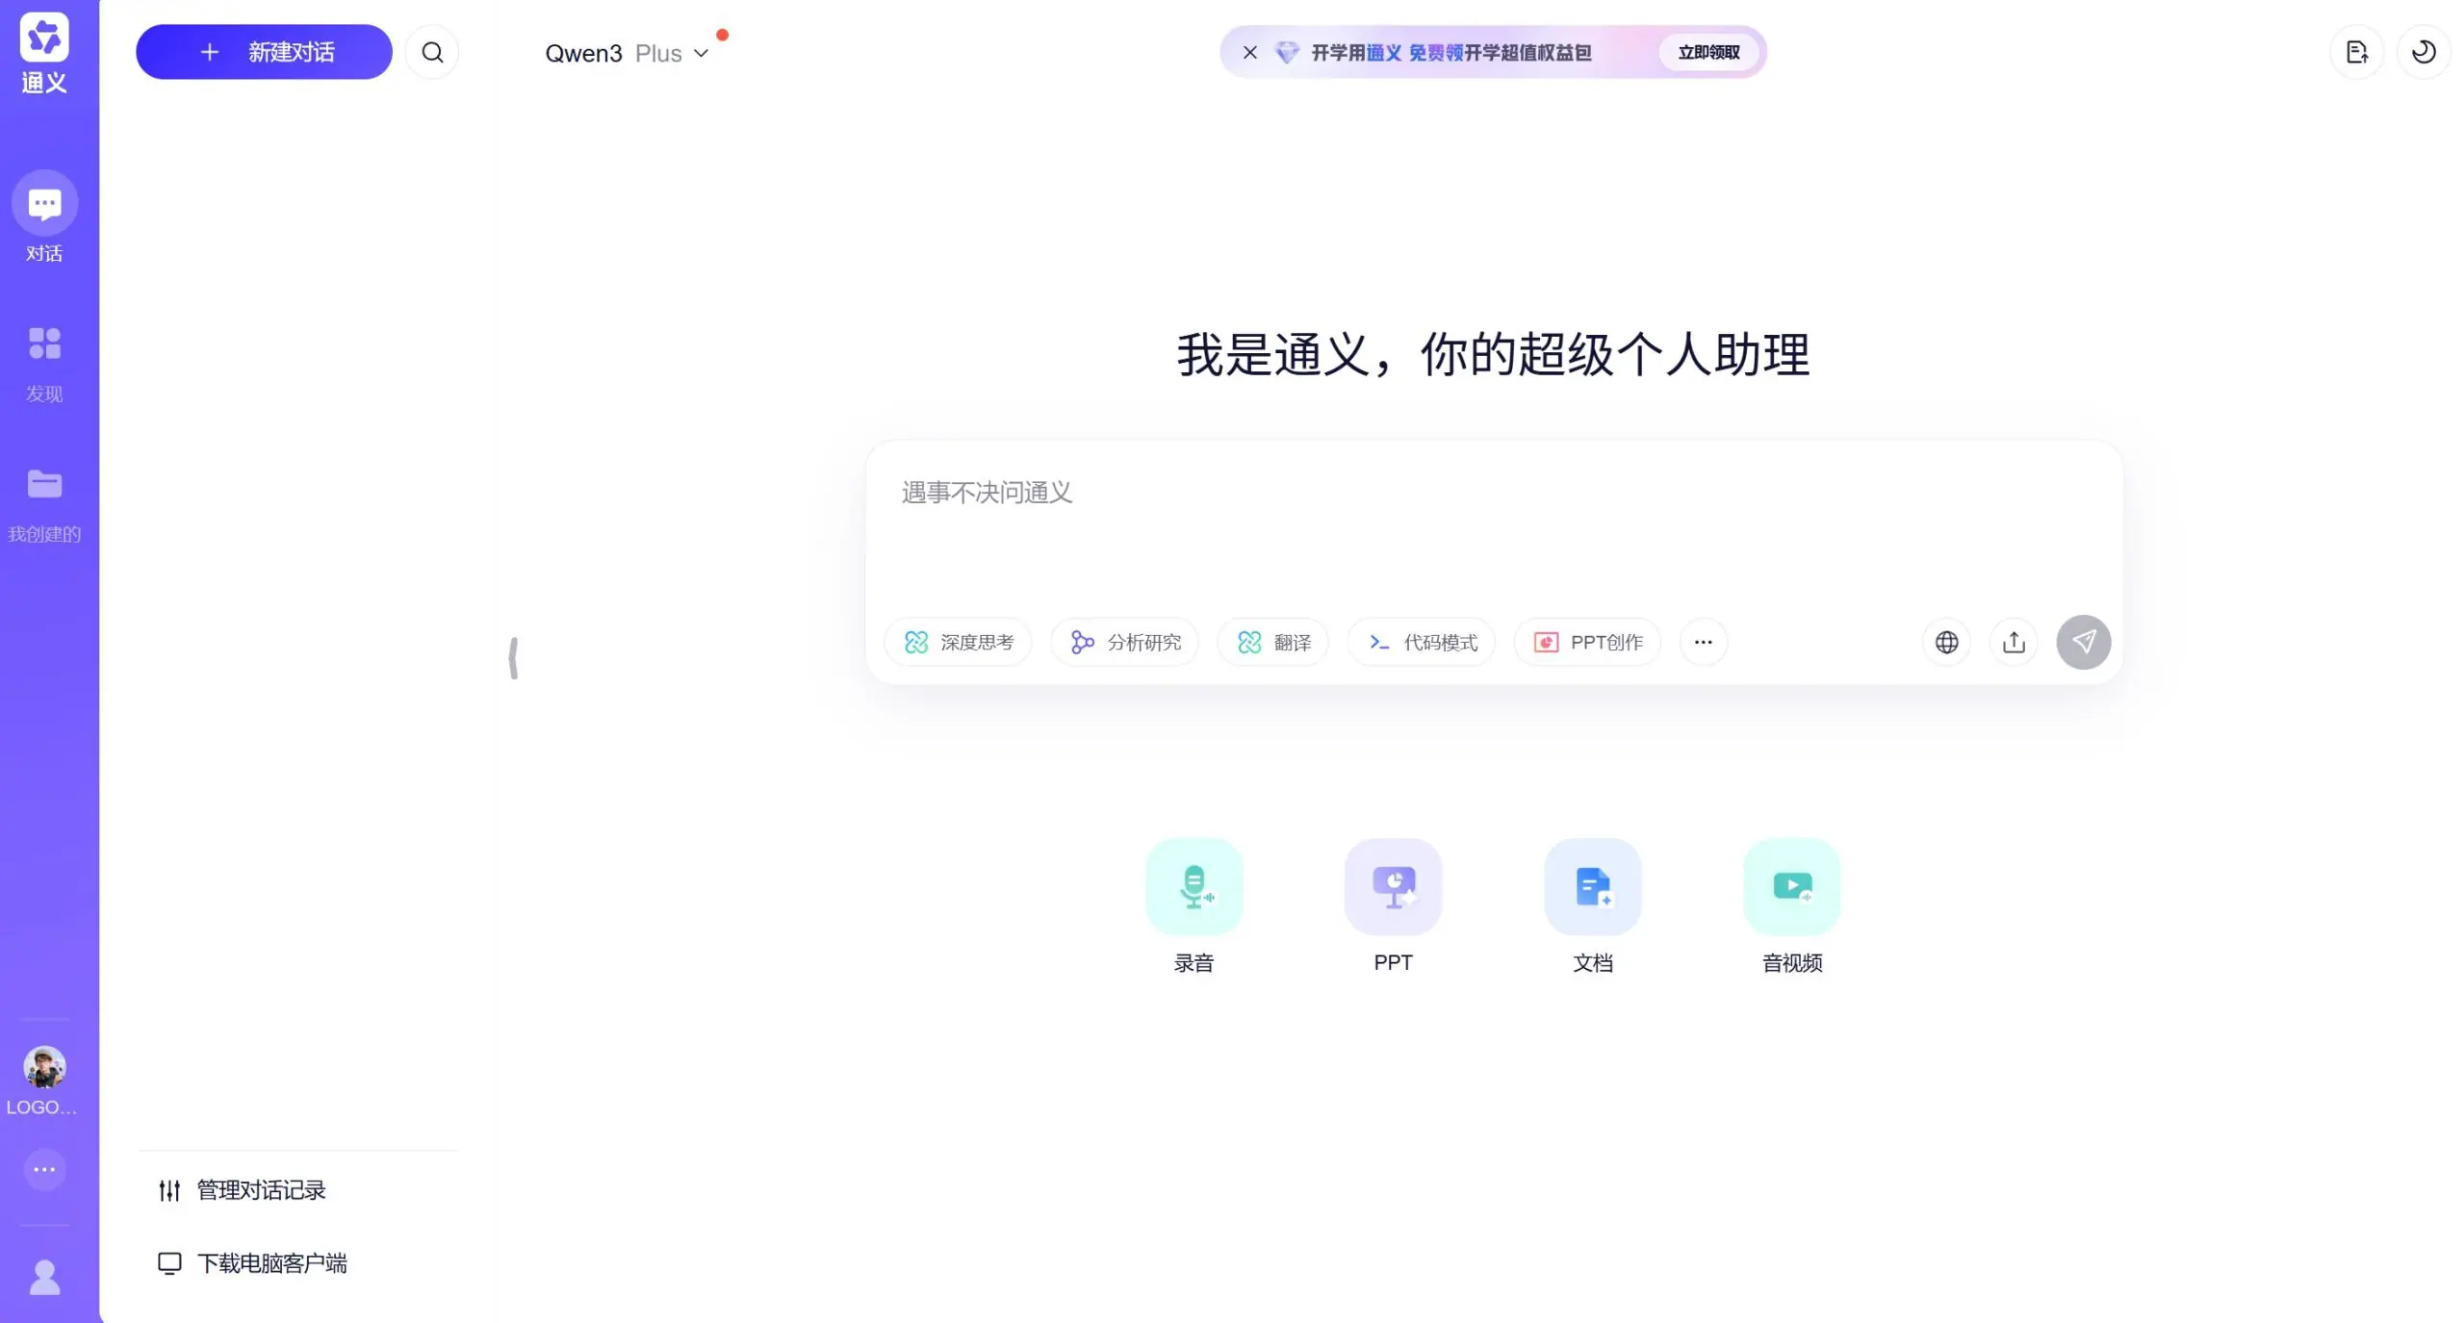This screenshot has width=2464, height=1323.
Task: Select the 翻译 translate chip
Action: point(1272,642)
